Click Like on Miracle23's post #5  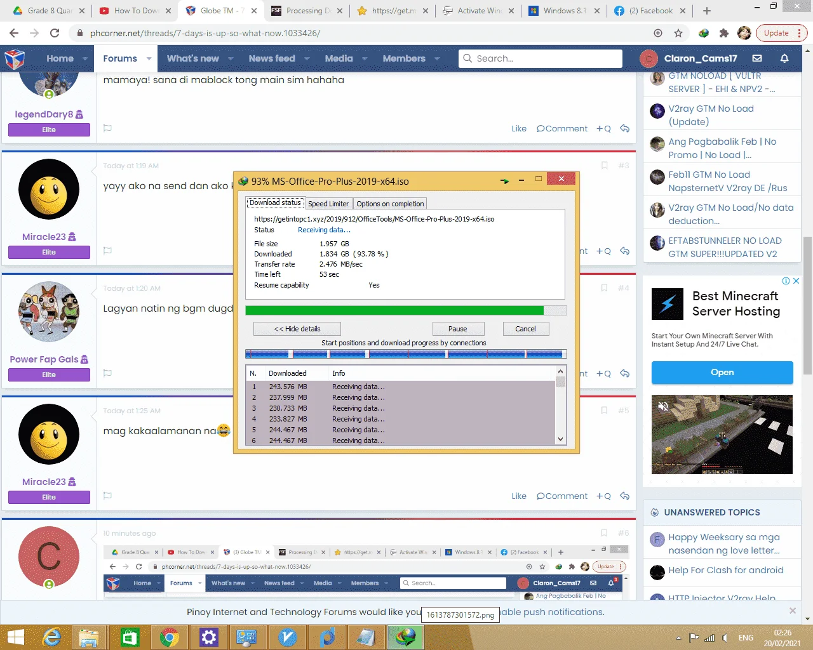pos(519,496)
